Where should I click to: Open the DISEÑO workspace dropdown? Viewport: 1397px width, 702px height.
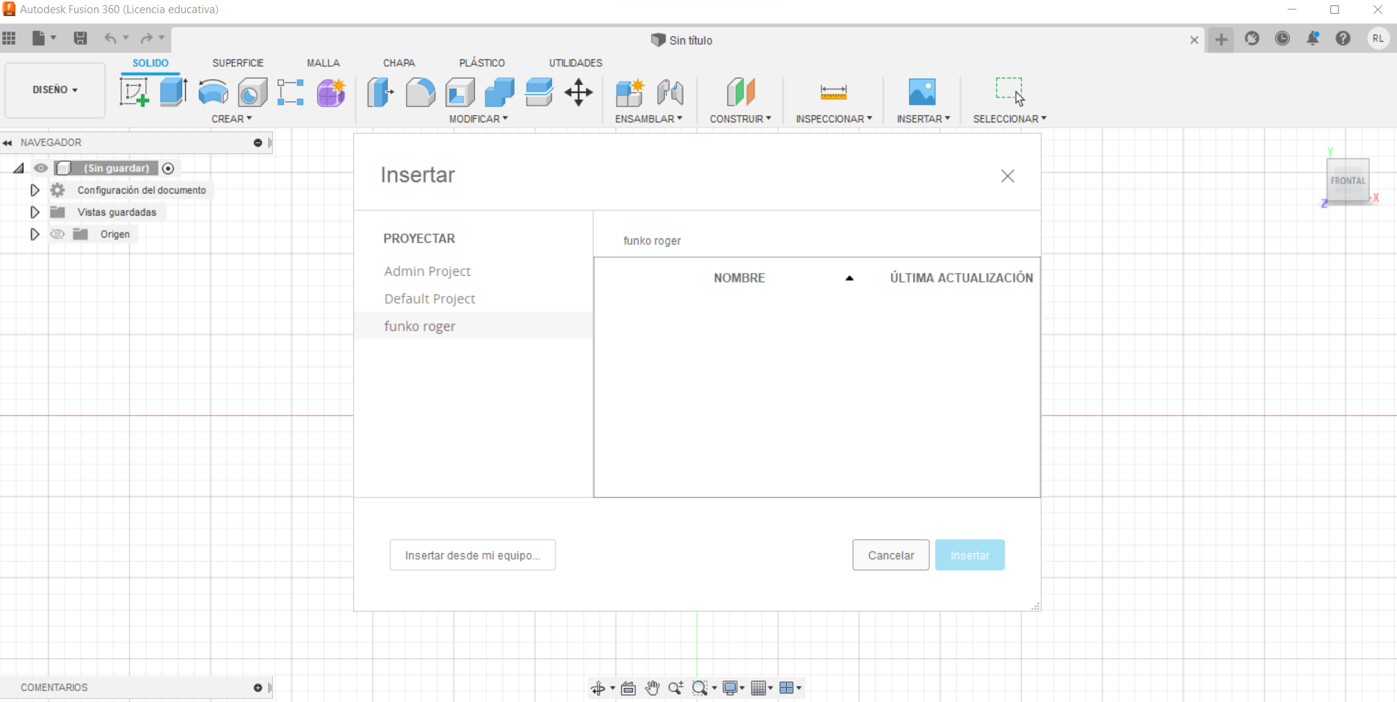(55, 89)
